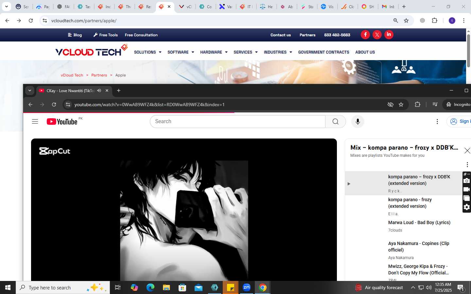The image size is (471, 294).
Task: Close the CKay - Love Nwantiti tab
Action: [107, 90]
